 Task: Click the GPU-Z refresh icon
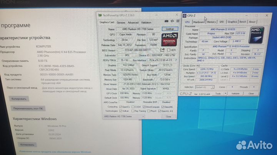click(x=172, y=21)
